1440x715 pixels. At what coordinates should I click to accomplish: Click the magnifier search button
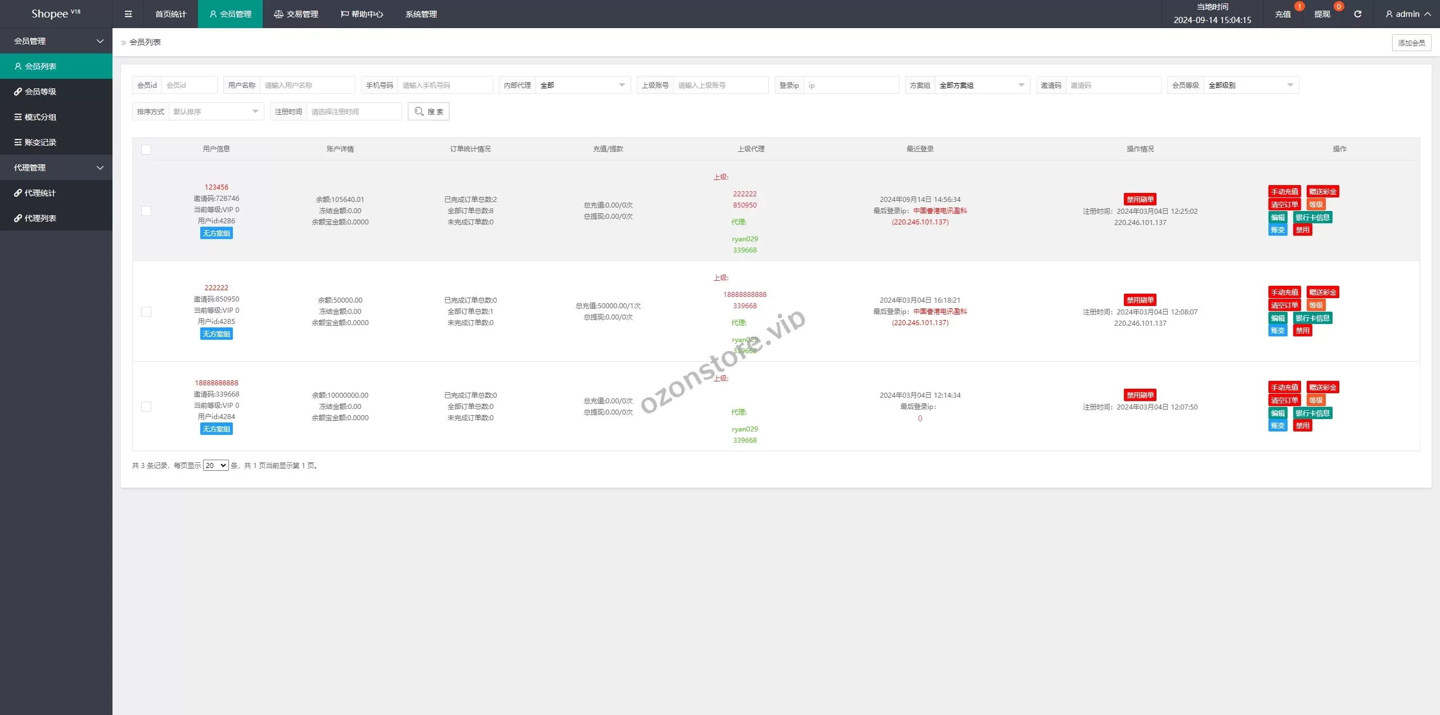pos(429,111)
